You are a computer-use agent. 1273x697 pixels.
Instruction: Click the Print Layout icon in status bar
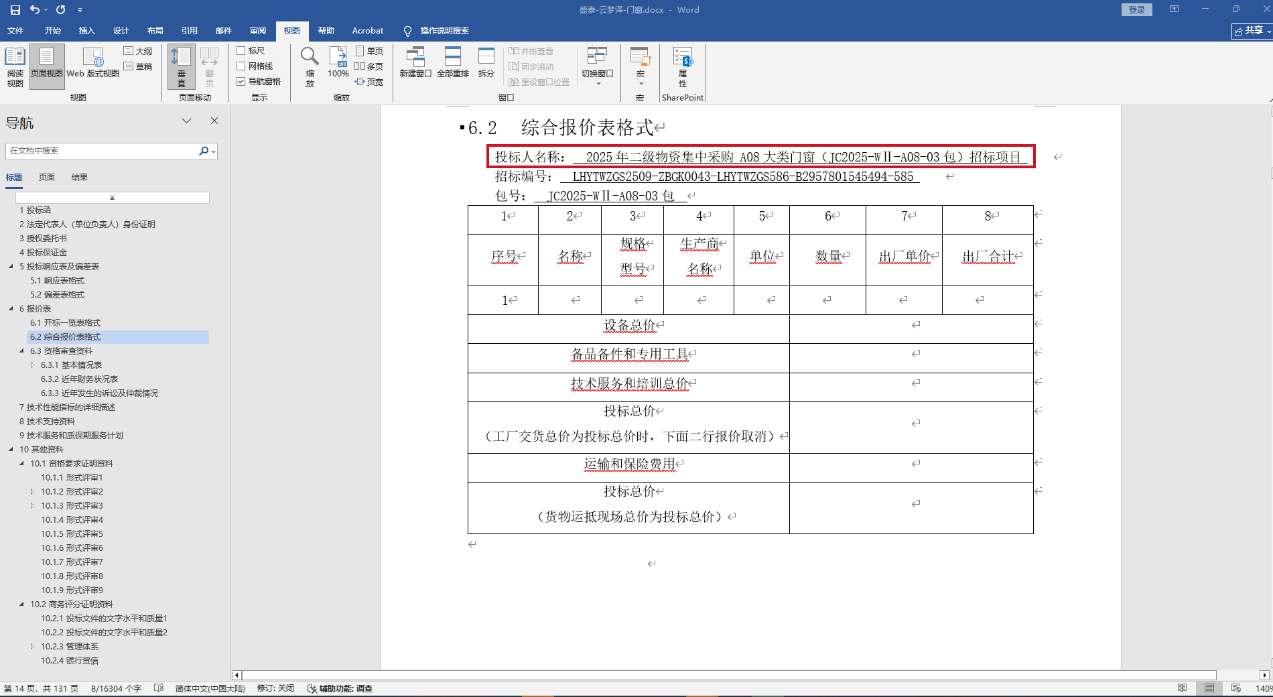click(1209, 688)
